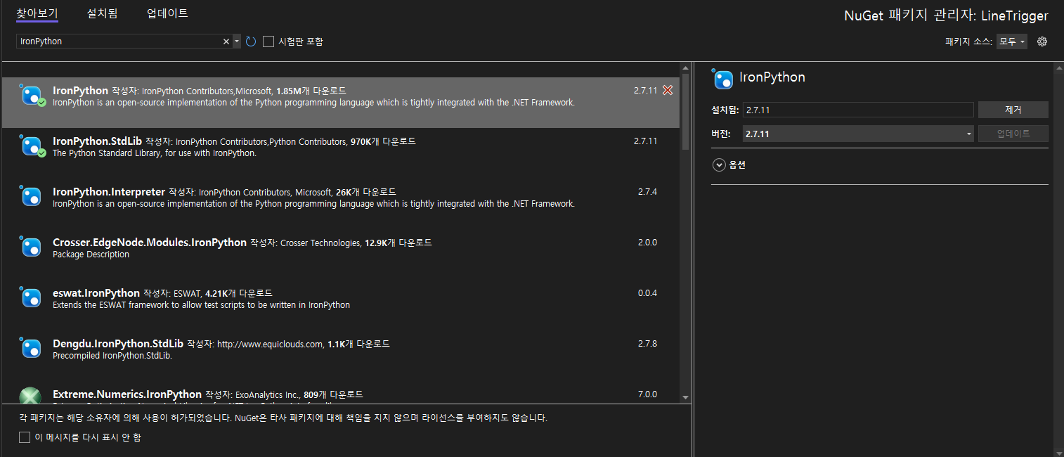Click 'The Python Standard Library' description text

click(x=154, y=153)
